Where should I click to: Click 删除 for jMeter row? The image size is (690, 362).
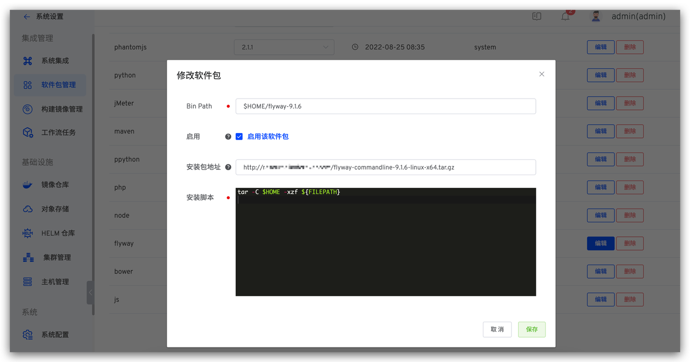(x=630, y=103)
